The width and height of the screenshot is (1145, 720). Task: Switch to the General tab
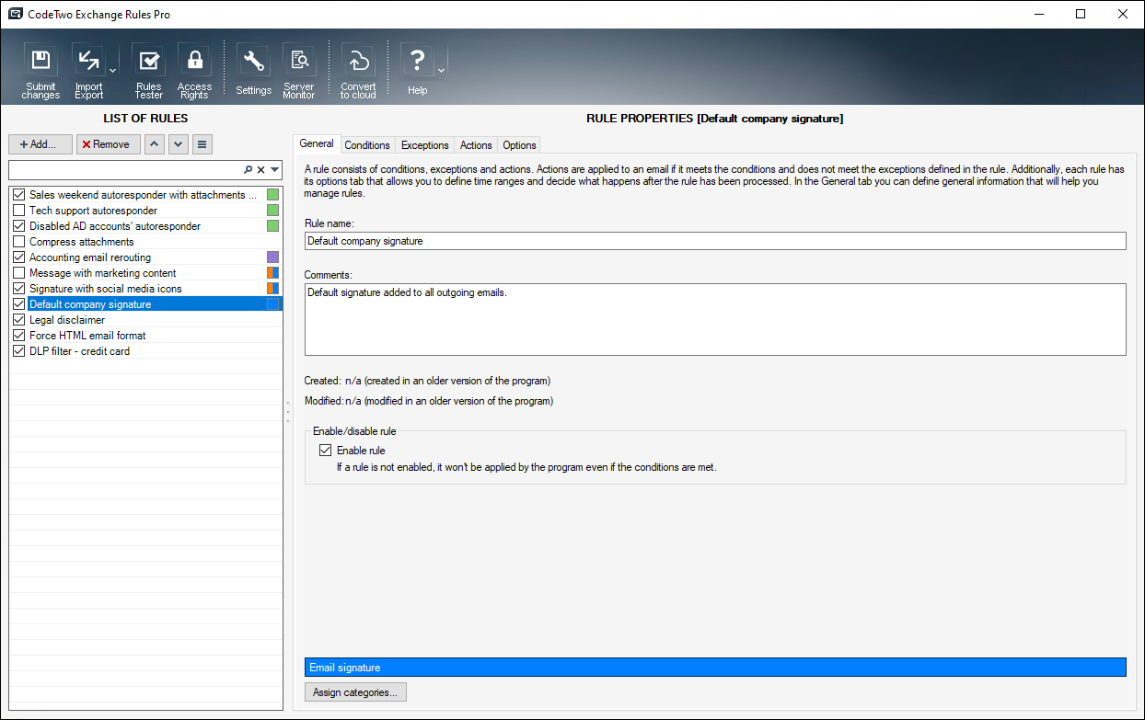(x=317, y=144)
